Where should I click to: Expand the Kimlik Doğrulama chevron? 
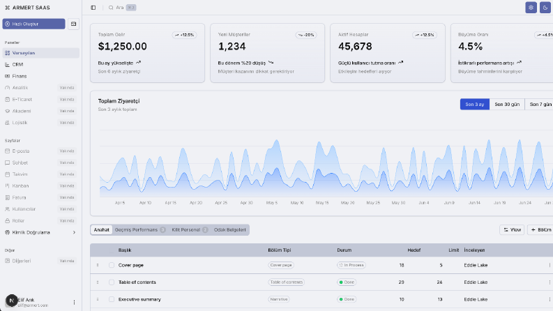point(74,232)
